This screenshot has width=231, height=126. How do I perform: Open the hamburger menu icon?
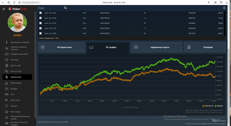click(4, 9)
